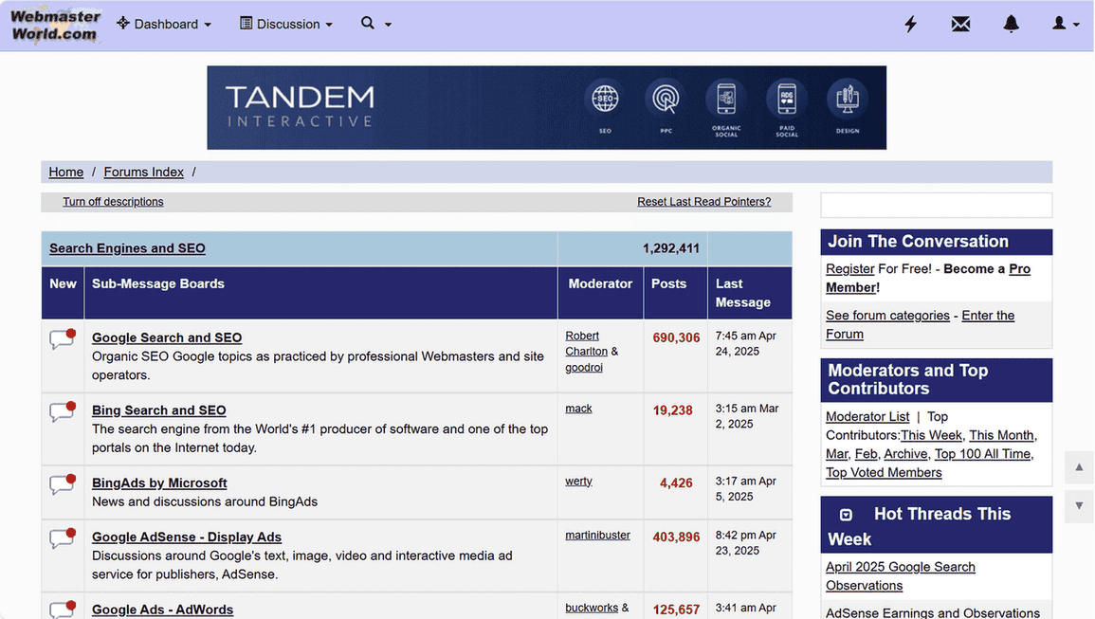Expand the Discussion dropdown menu
The image size is (1095, 619).
click(x=285, y=25)
